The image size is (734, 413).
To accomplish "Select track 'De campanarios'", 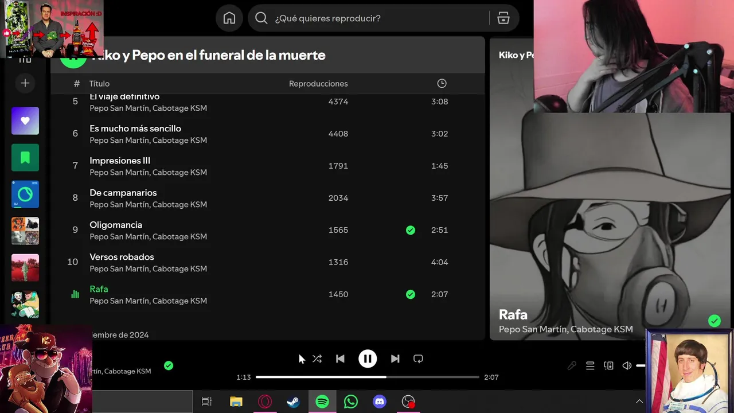I will (x=123, y=193).
